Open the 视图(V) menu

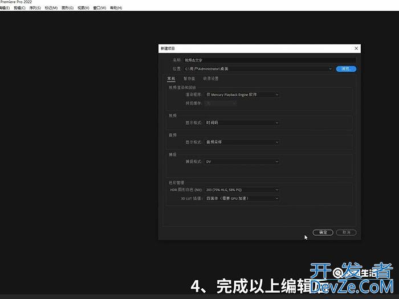[x=83, y=8]
